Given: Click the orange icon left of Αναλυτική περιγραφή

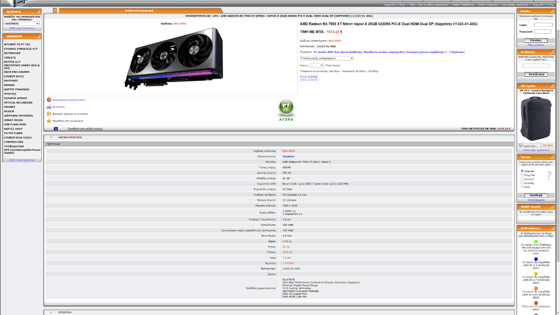Looking at the screenshot, I should tap(55, 10).
